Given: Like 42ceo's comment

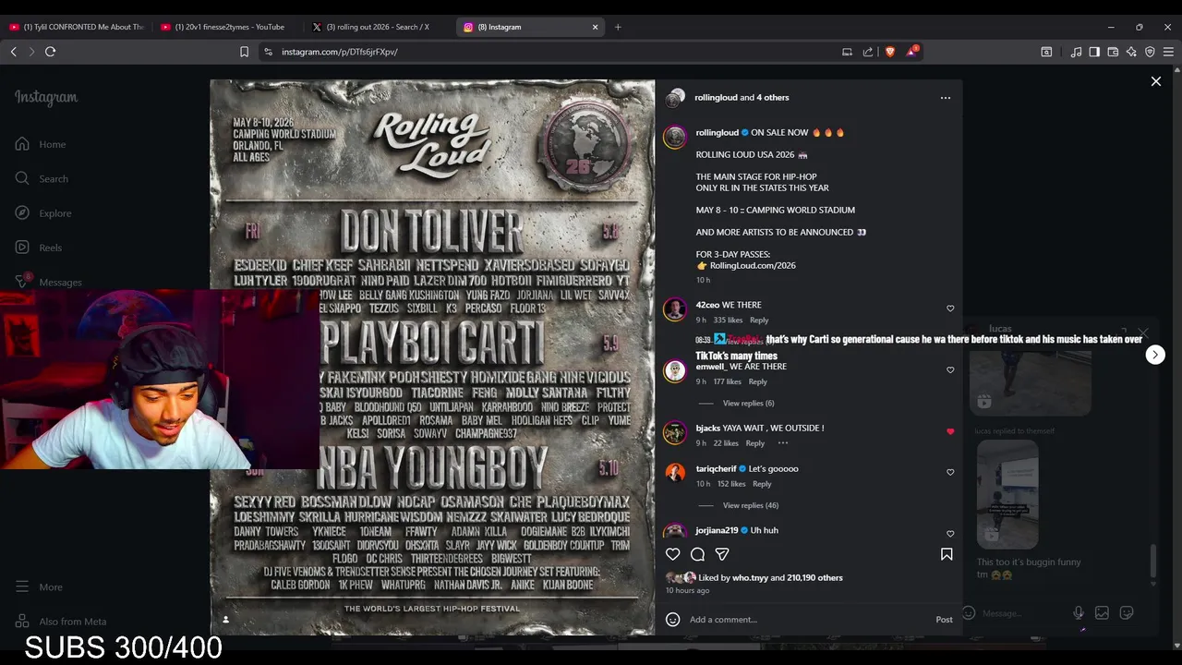Looking at the screenshot, I should (950, 308).
